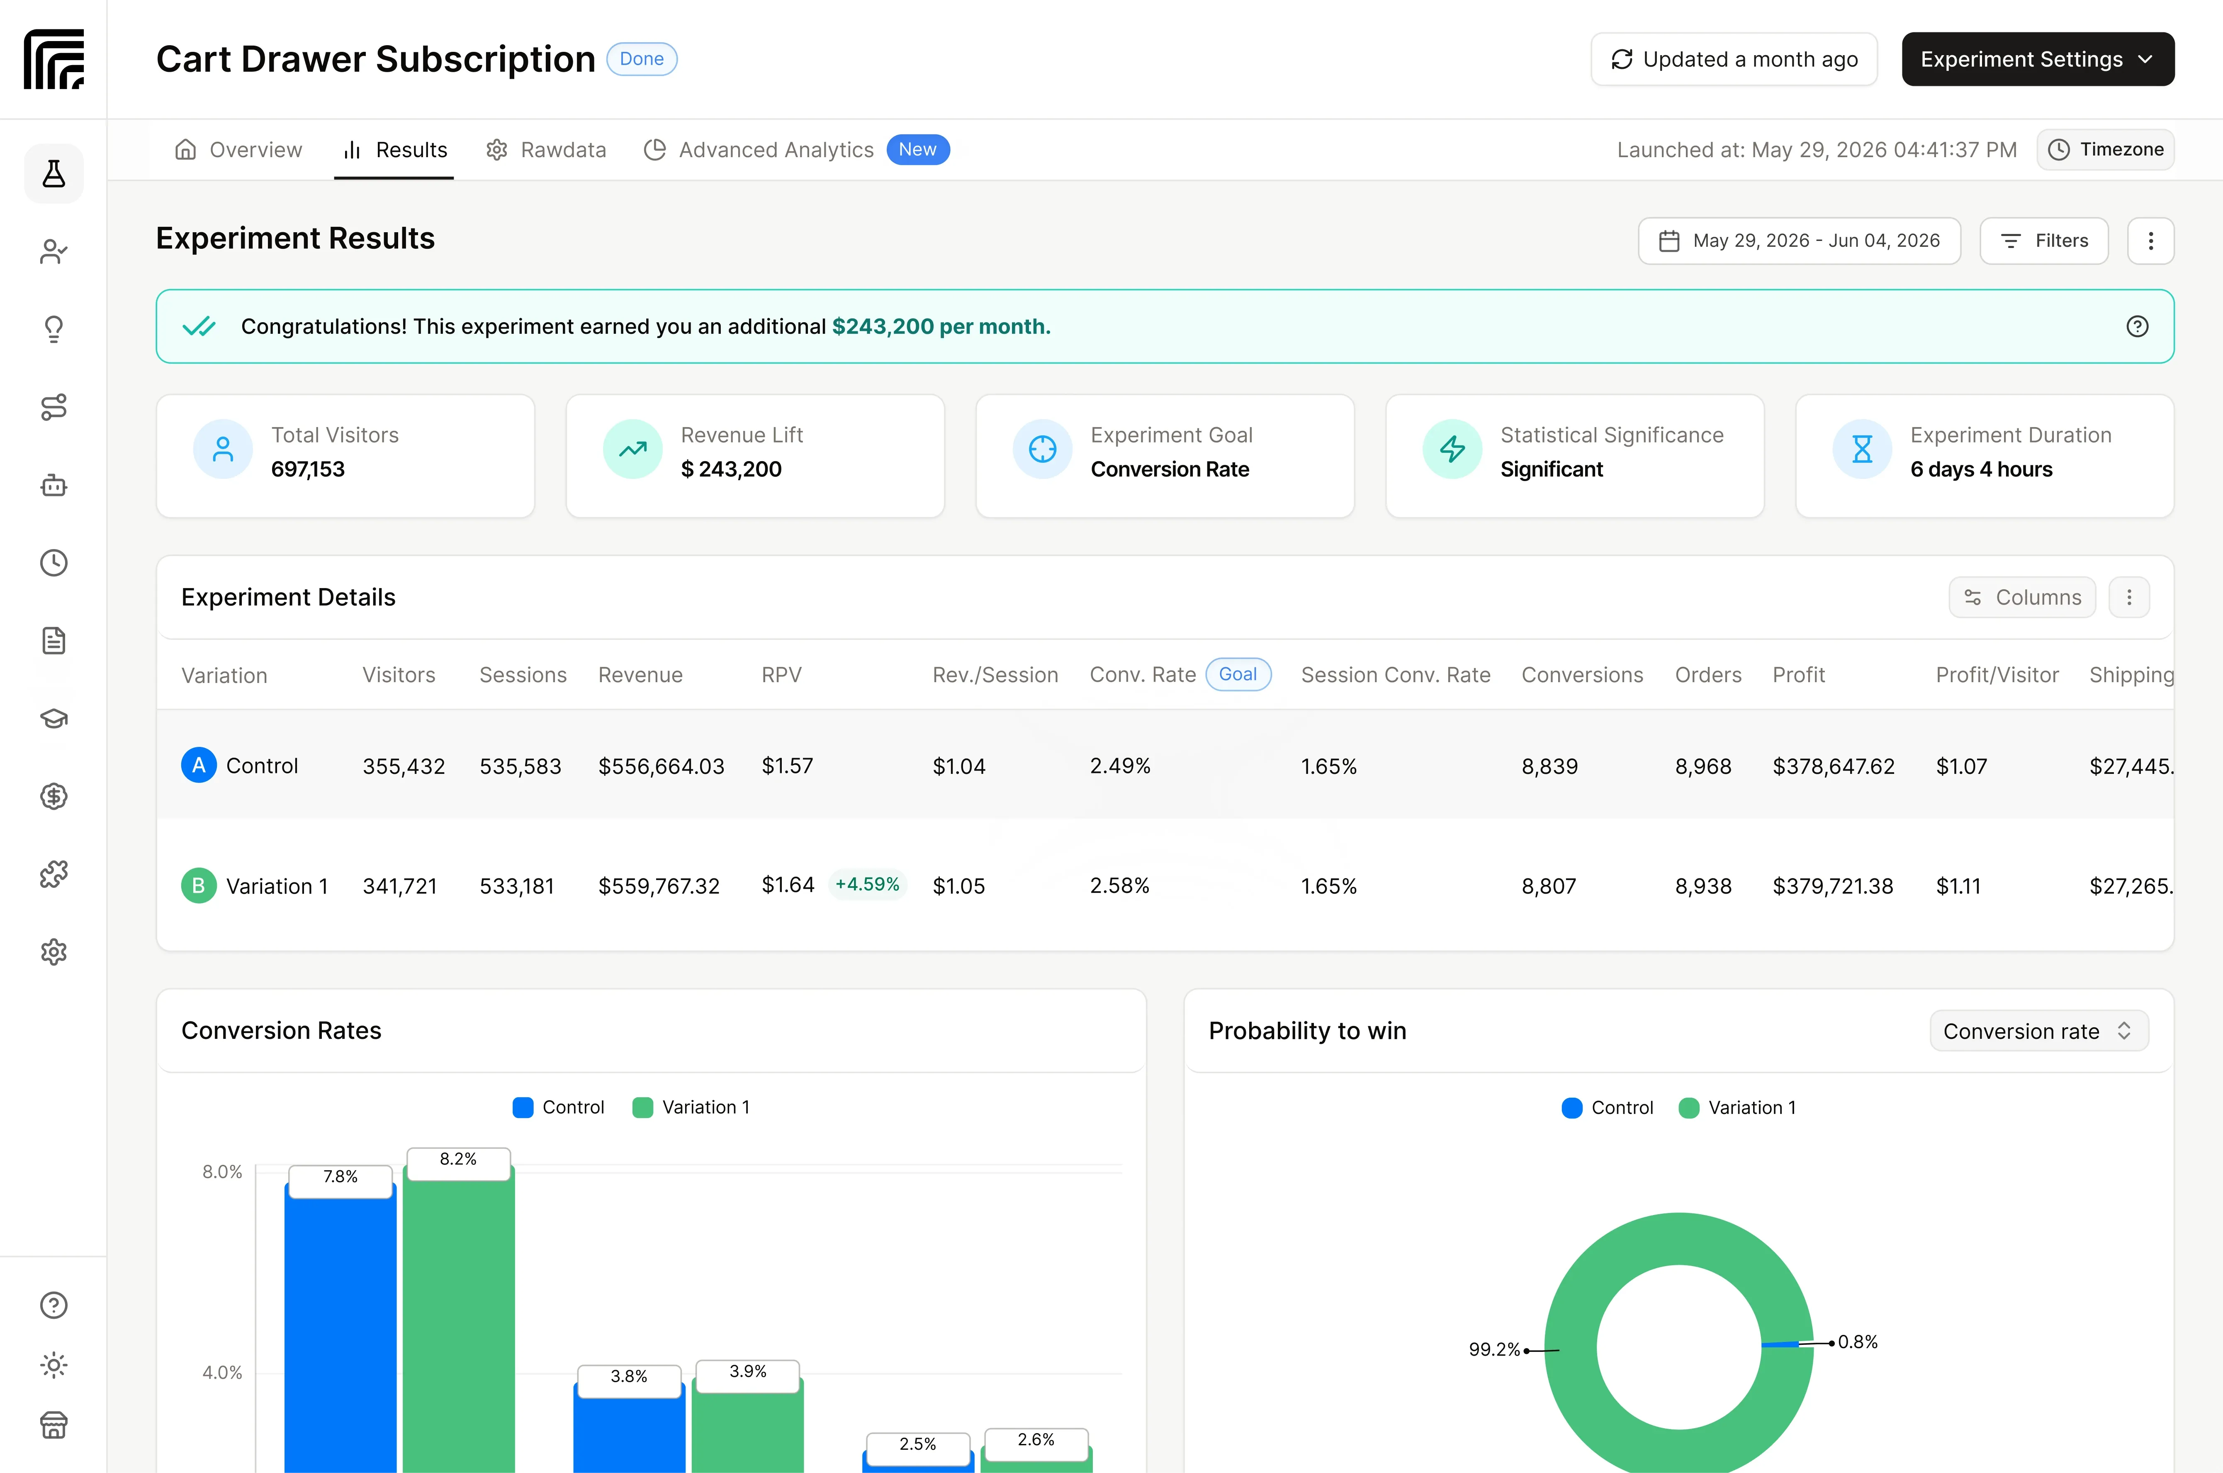Screen dimensions: 2223x1473
Task: Open the Columns button
Action: click(x=2022, y=598)
